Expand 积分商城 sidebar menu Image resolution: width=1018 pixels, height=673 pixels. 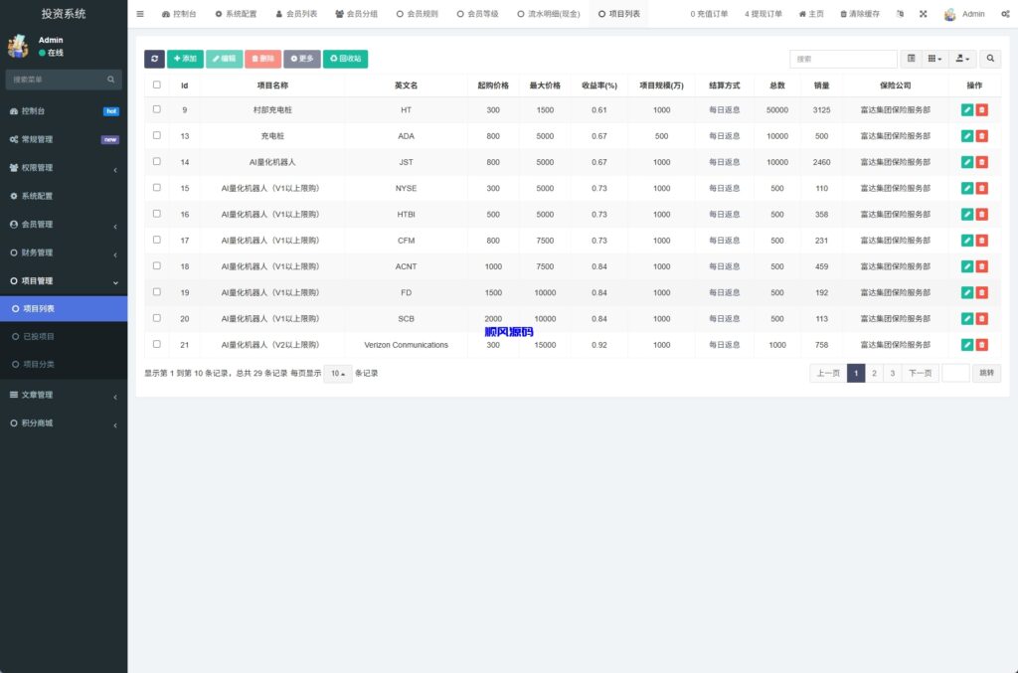tap(64, 423)
